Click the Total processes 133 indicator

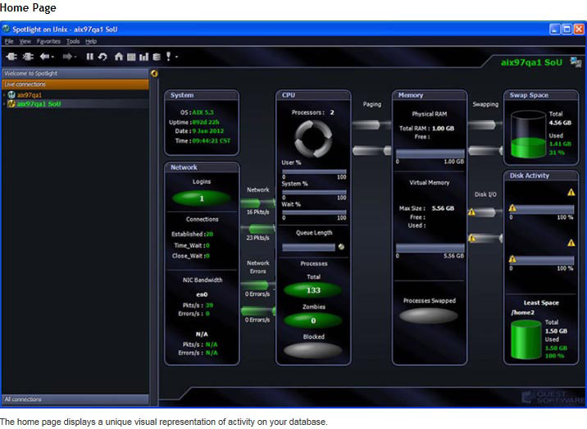pos(312,290)
